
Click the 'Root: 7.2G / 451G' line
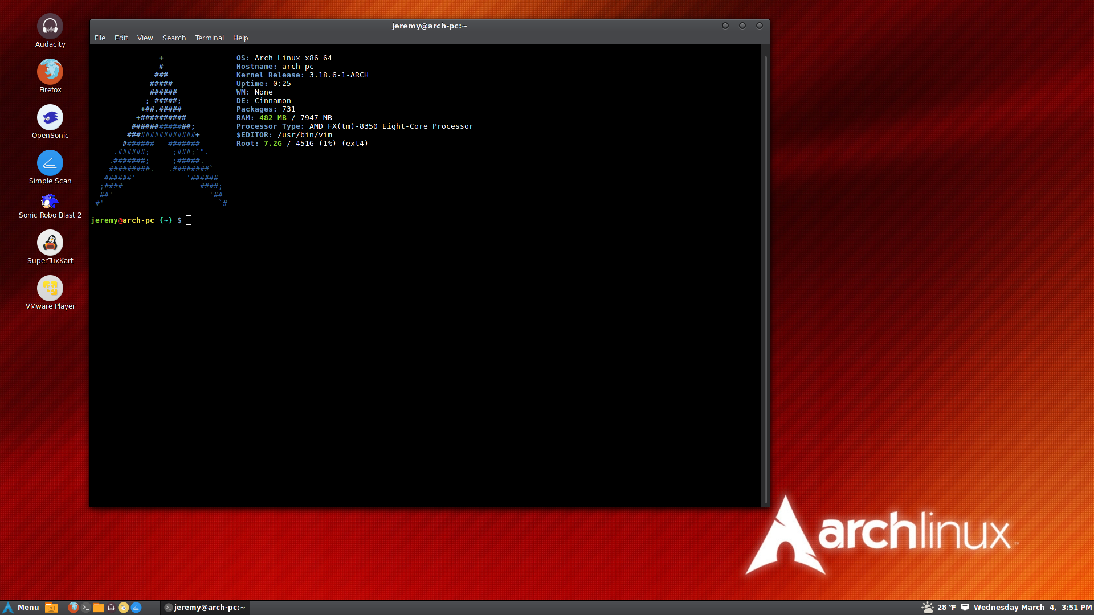coord(303,143)
